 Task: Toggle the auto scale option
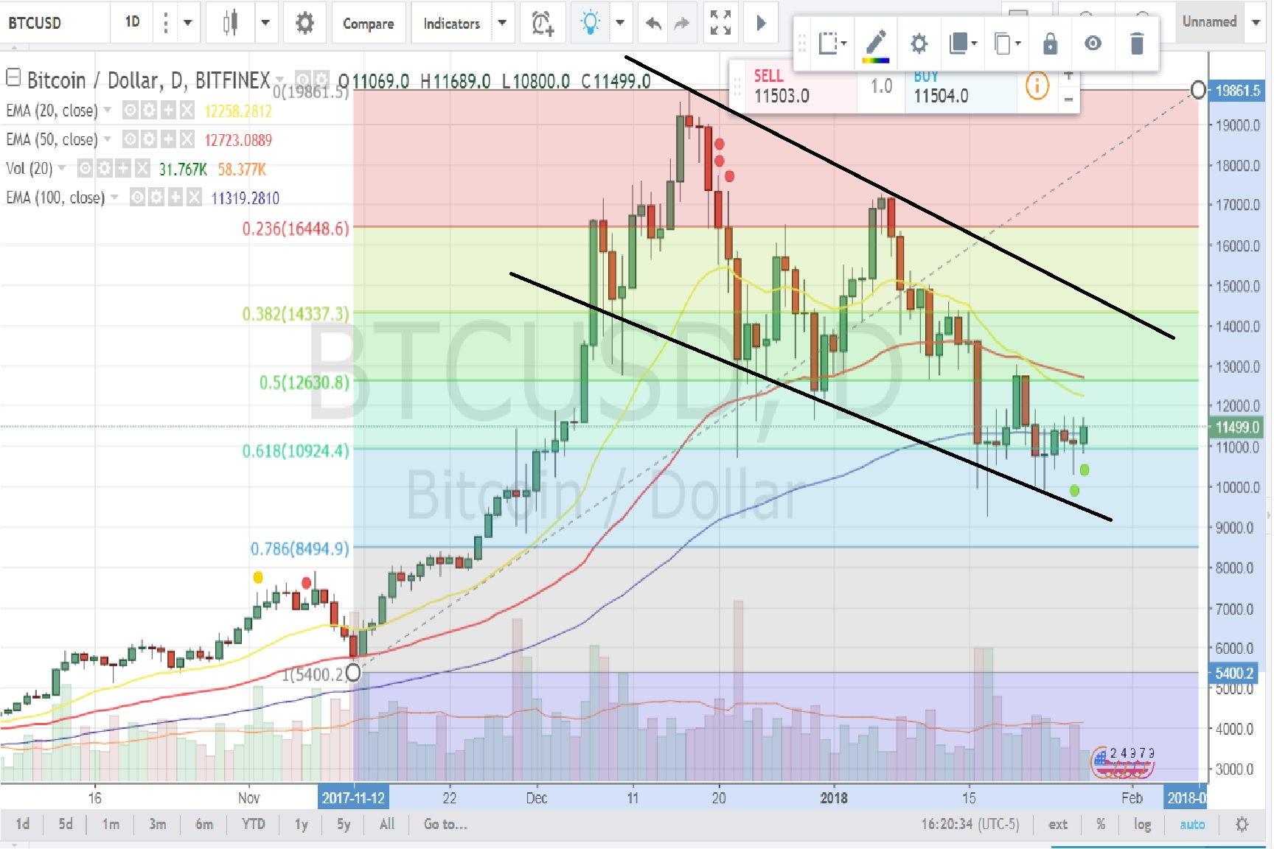point(1192,824)
